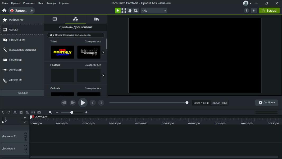Open the Library books tab icon

[x=97, y=19]
